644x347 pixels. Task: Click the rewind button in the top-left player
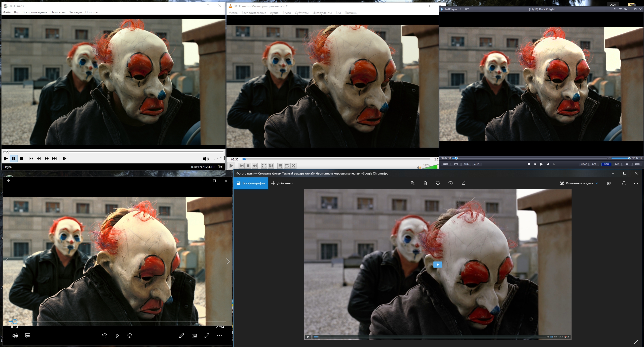coord(39,158)
